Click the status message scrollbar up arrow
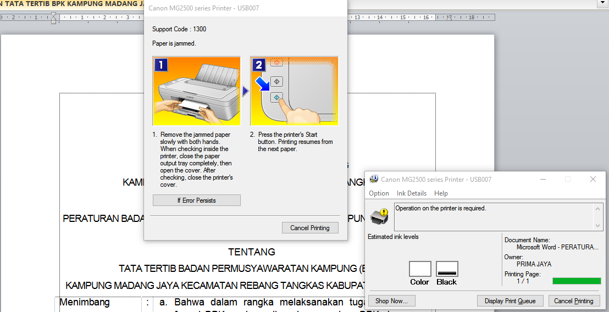The image size is (609, 312). [597, 209]
